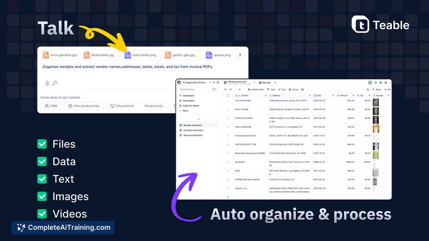Select the Arco gasoline.jpg file chip
Viewport: 429px width, 241px height.
[60, 55]
